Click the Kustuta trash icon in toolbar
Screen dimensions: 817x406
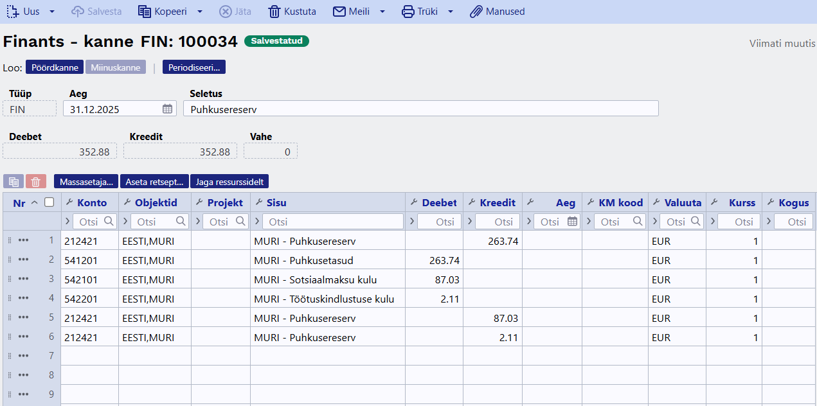[x=274, y=12]
